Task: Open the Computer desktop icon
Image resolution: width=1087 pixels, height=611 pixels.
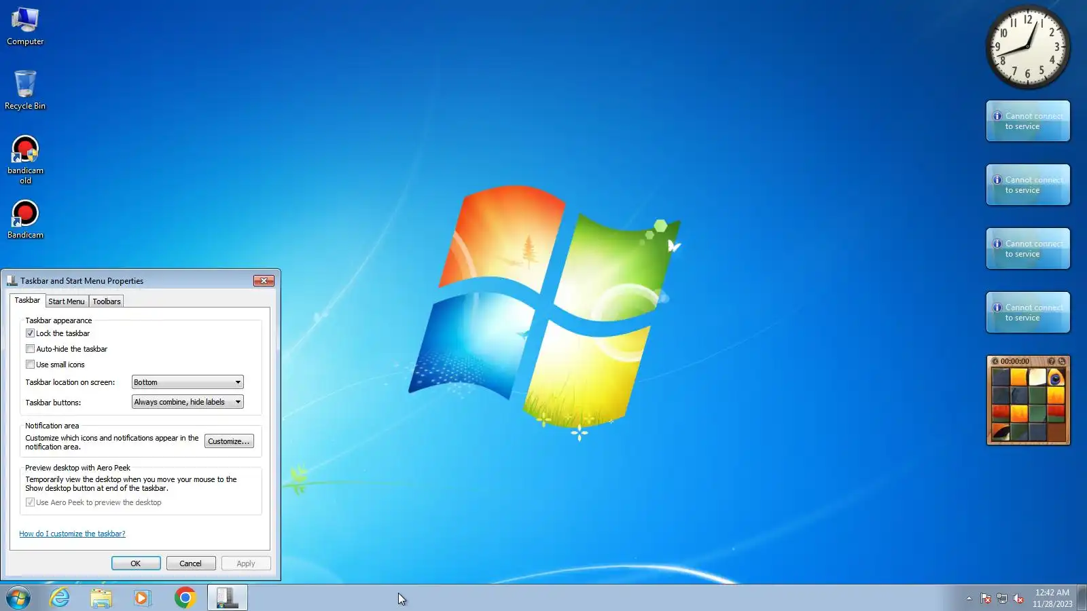Action: 25,26
